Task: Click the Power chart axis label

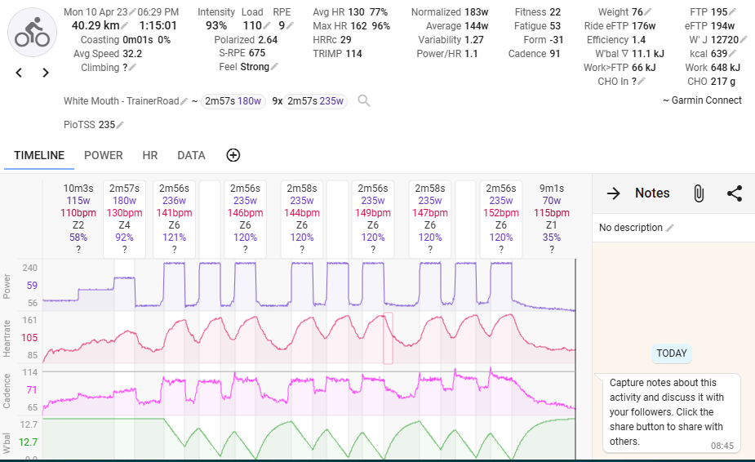Action: coord(7,287)
